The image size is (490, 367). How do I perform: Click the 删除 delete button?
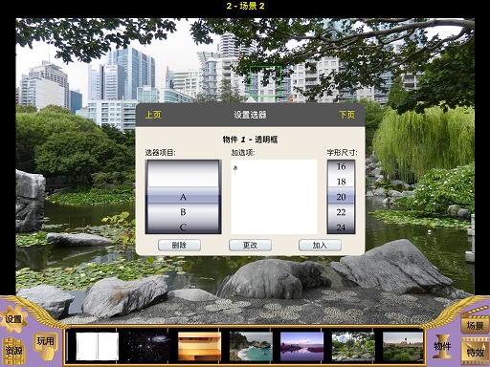pyautogui.click(x=179, y=245)
